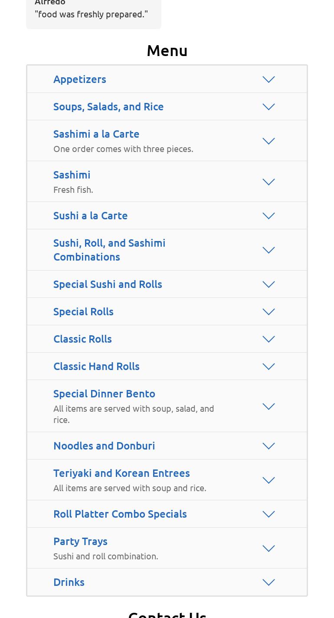Viewport: 334px width, 618px height.
Task: Click the Noodles and Donburi chevron
Action: point(269,446)
